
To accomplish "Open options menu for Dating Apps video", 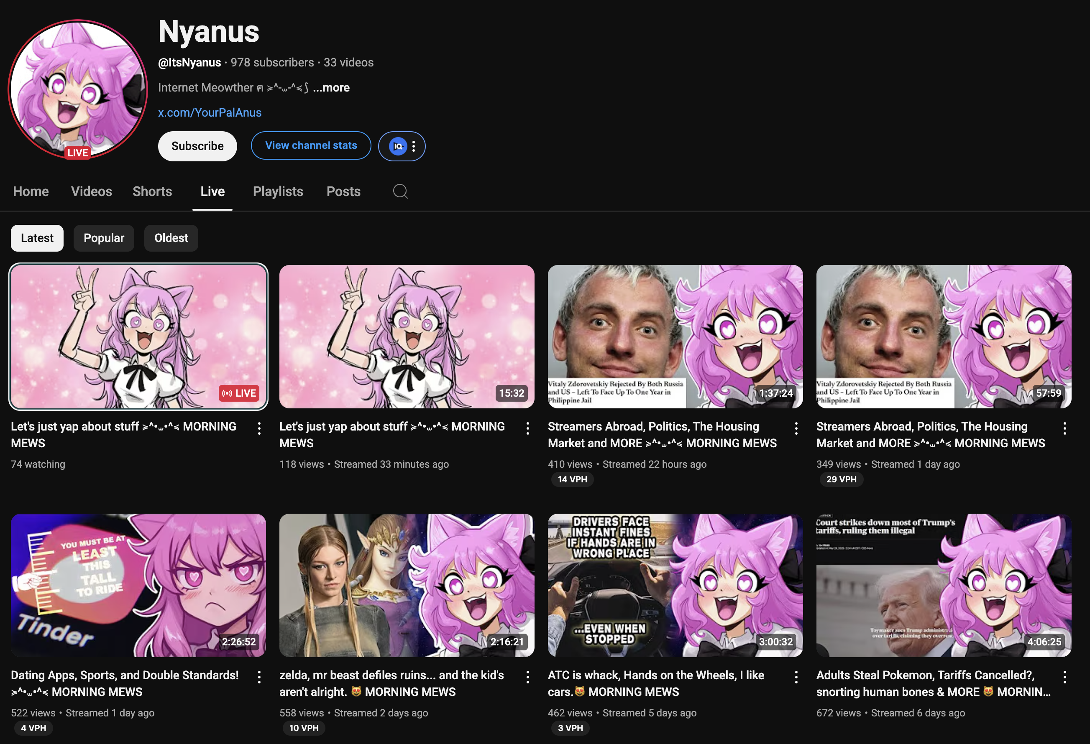I will point(259,676).
